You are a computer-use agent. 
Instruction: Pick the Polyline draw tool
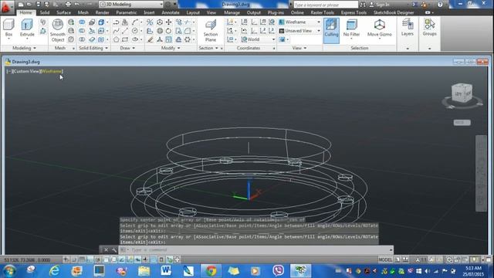click(117, 22)
